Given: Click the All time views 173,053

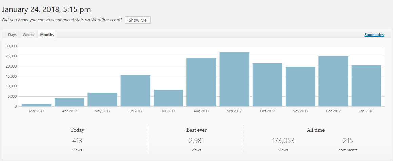Looking at the screenshot, I should (283, 141).
